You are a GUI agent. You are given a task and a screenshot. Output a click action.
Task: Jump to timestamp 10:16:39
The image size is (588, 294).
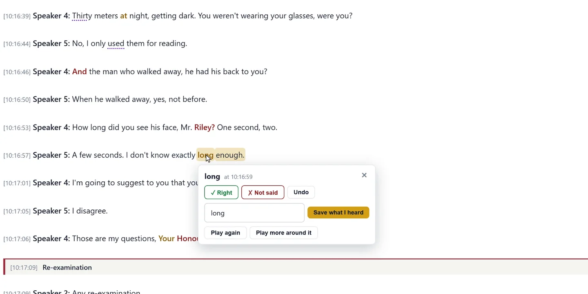[17, 16]
